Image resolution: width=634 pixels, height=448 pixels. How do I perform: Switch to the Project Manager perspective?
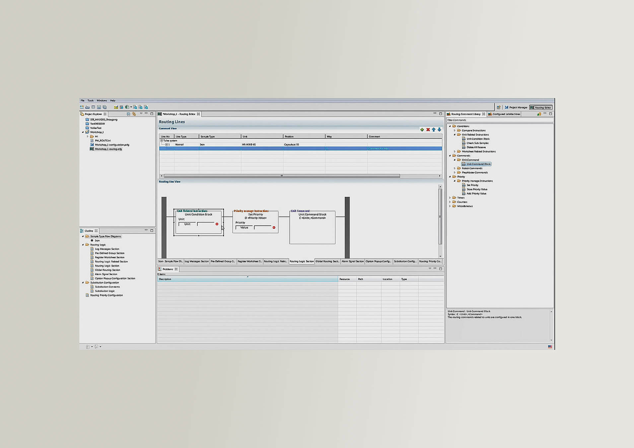coord(516,107)
